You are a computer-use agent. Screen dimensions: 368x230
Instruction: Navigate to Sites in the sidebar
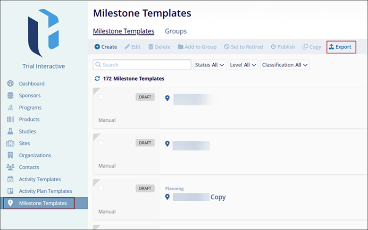pyautogui.click(x=25, y=143)
